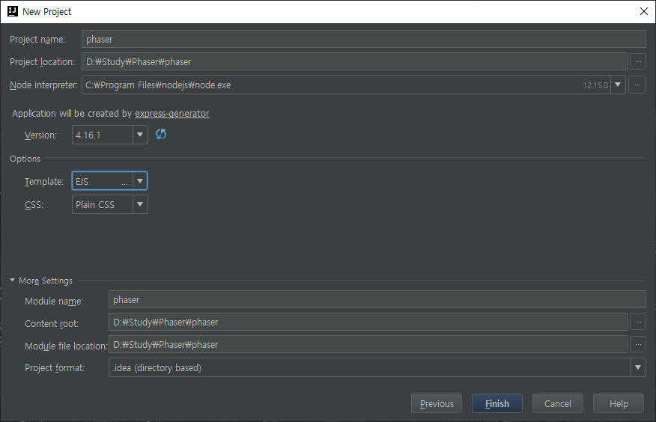Open the Project format dropdown
Screen dimensions: 656x422
(638, 367)
